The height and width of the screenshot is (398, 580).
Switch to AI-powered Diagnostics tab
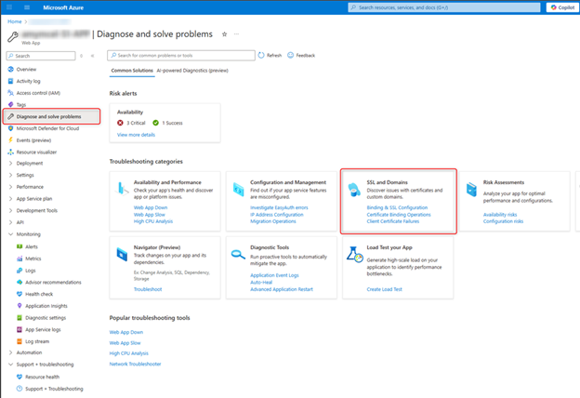192,71
